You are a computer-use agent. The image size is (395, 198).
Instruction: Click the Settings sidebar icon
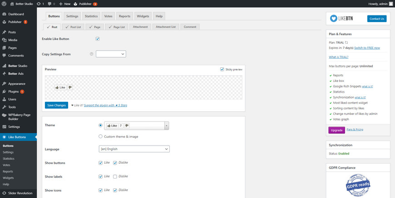click(4, 127)
